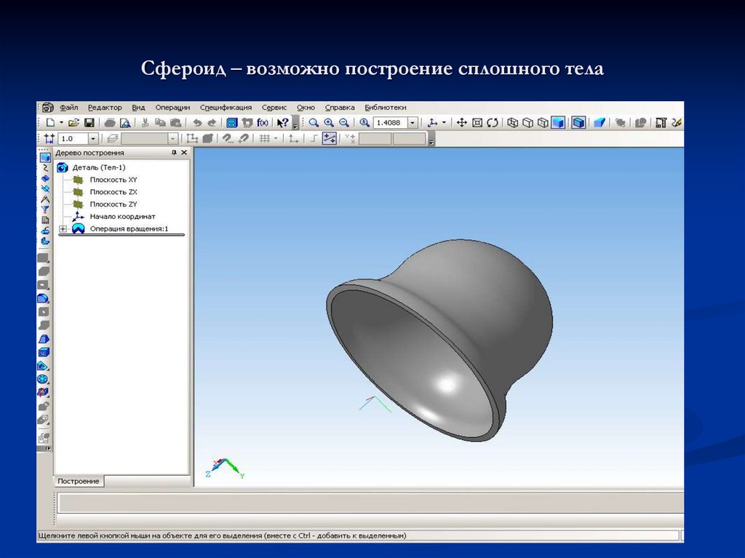Open the Операции menu
This screenshot has width=745, height=558.
(172, 107)
